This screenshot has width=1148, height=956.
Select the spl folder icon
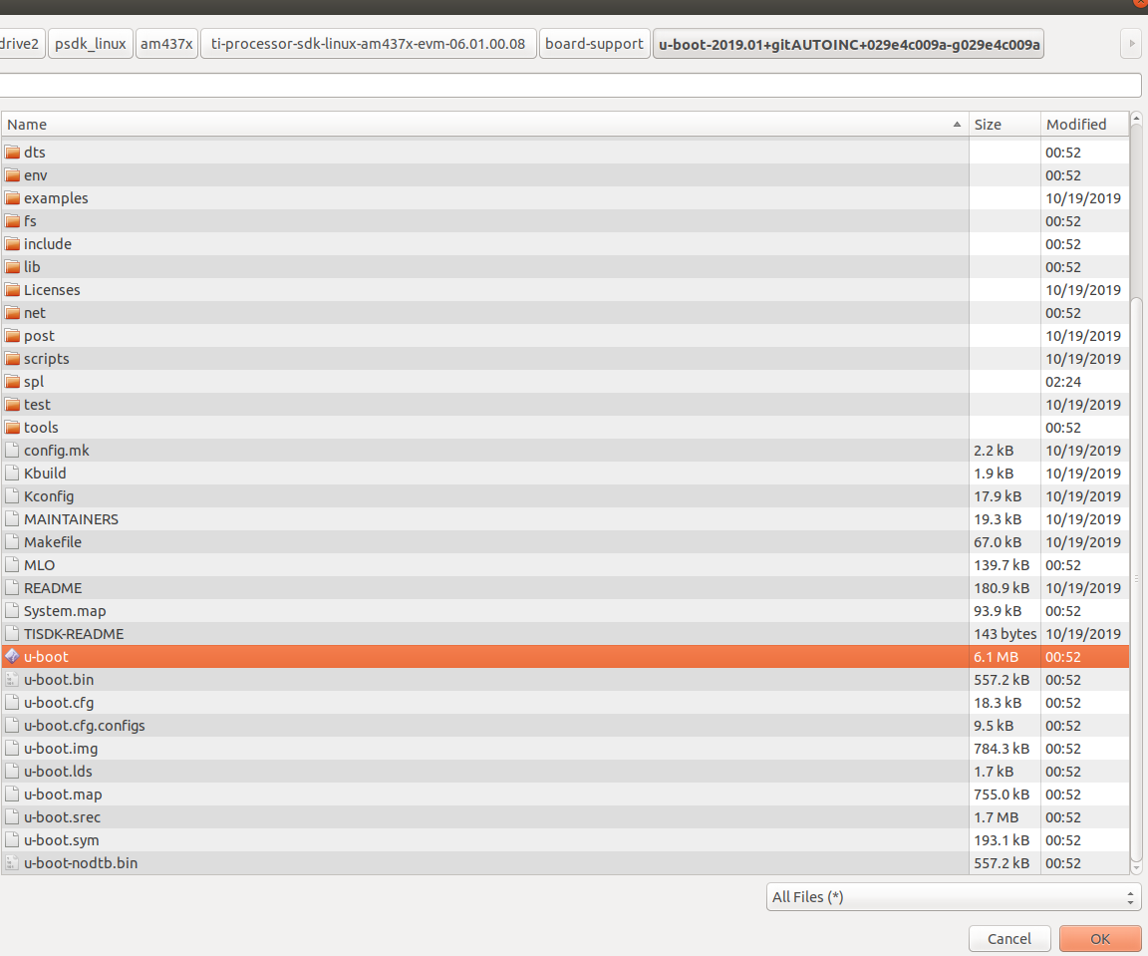tap(12, 382)
